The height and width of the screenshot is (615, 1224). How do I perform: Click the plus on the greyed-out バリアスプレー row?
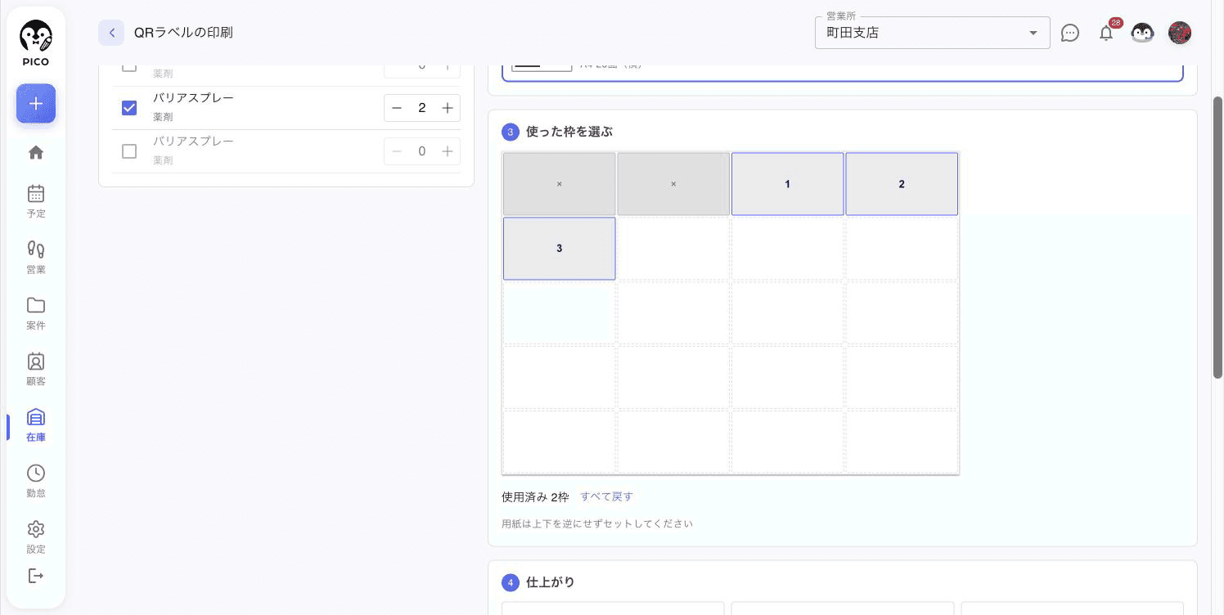(x=448, y=151)
